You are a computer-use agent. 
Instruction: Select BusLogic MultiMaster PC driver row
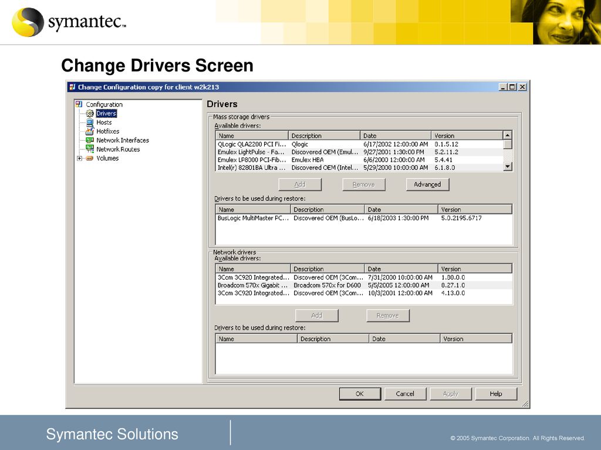coord(364,218)
